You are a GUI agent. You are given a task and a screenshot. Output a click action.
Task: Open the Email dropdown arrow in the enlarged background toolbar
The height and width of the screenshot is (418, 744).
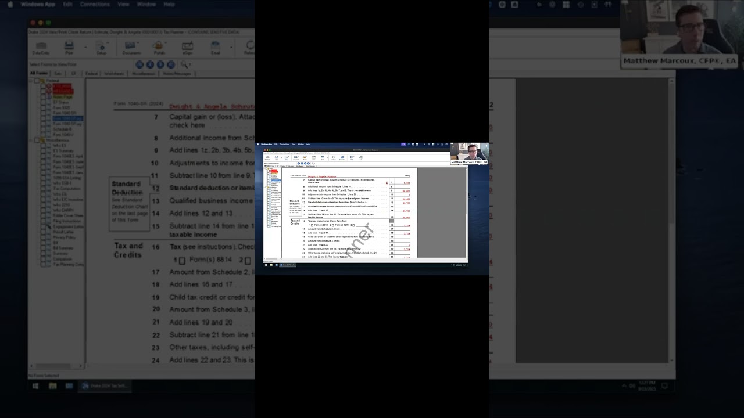pos(231,47)
